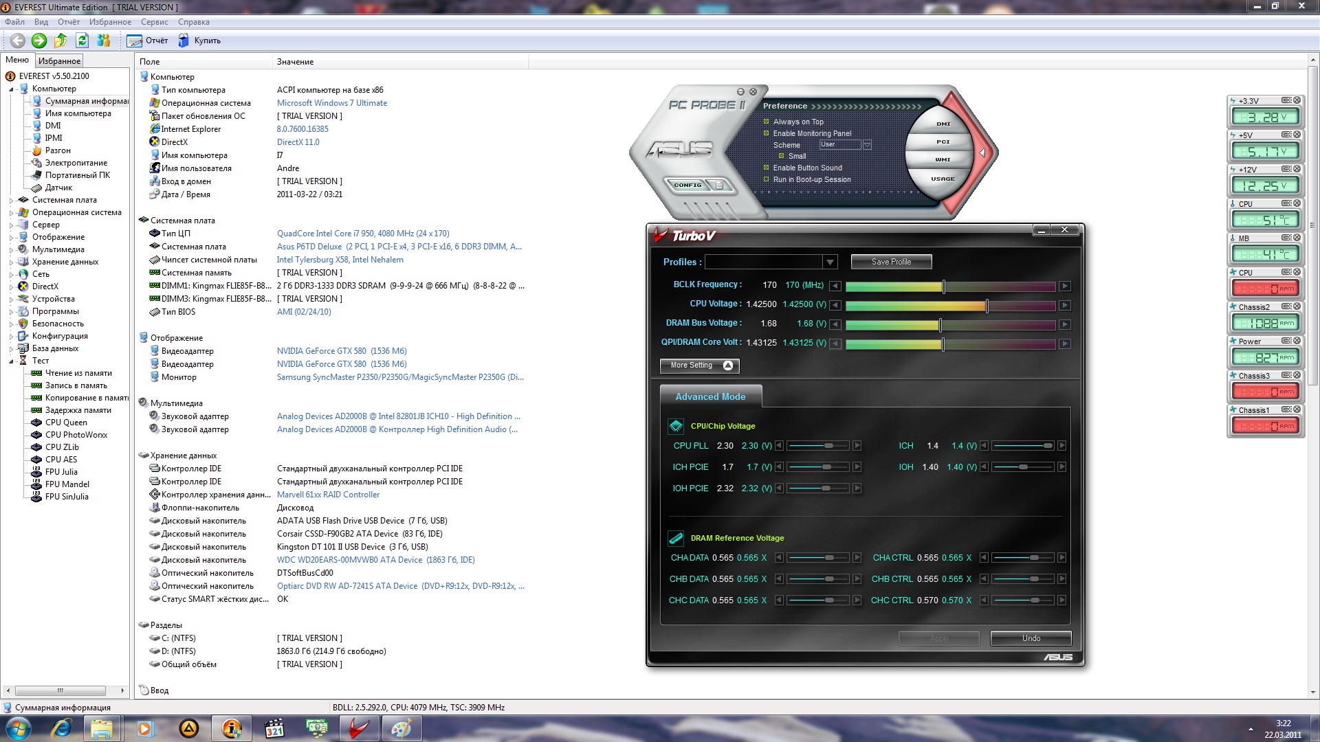The width and height of the screenshot is (1320, 742).
Task: Open the Сервис menu
Action: pos(154,22)
